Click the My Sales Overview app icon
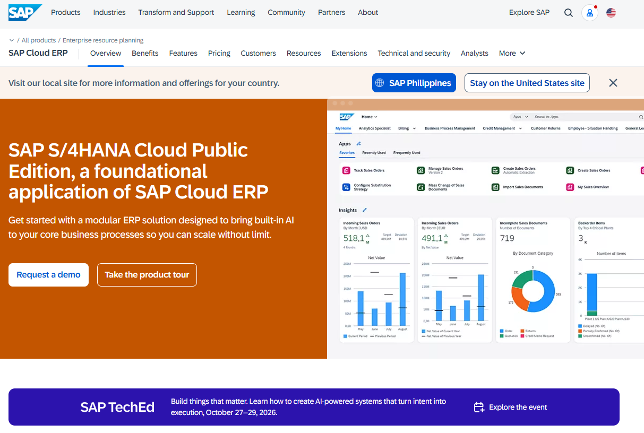The height and width of the screenshot is (433, 644). 570,187
